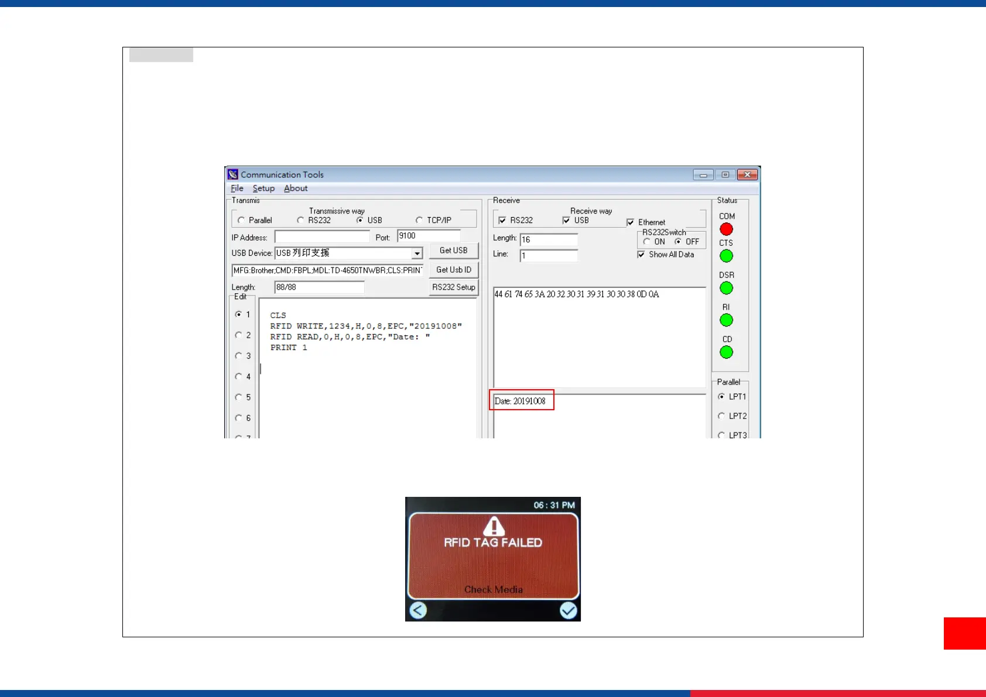Toggle RS232 receive way checkbox
This screenshot has width=986, height=697.
coord(502,220)
